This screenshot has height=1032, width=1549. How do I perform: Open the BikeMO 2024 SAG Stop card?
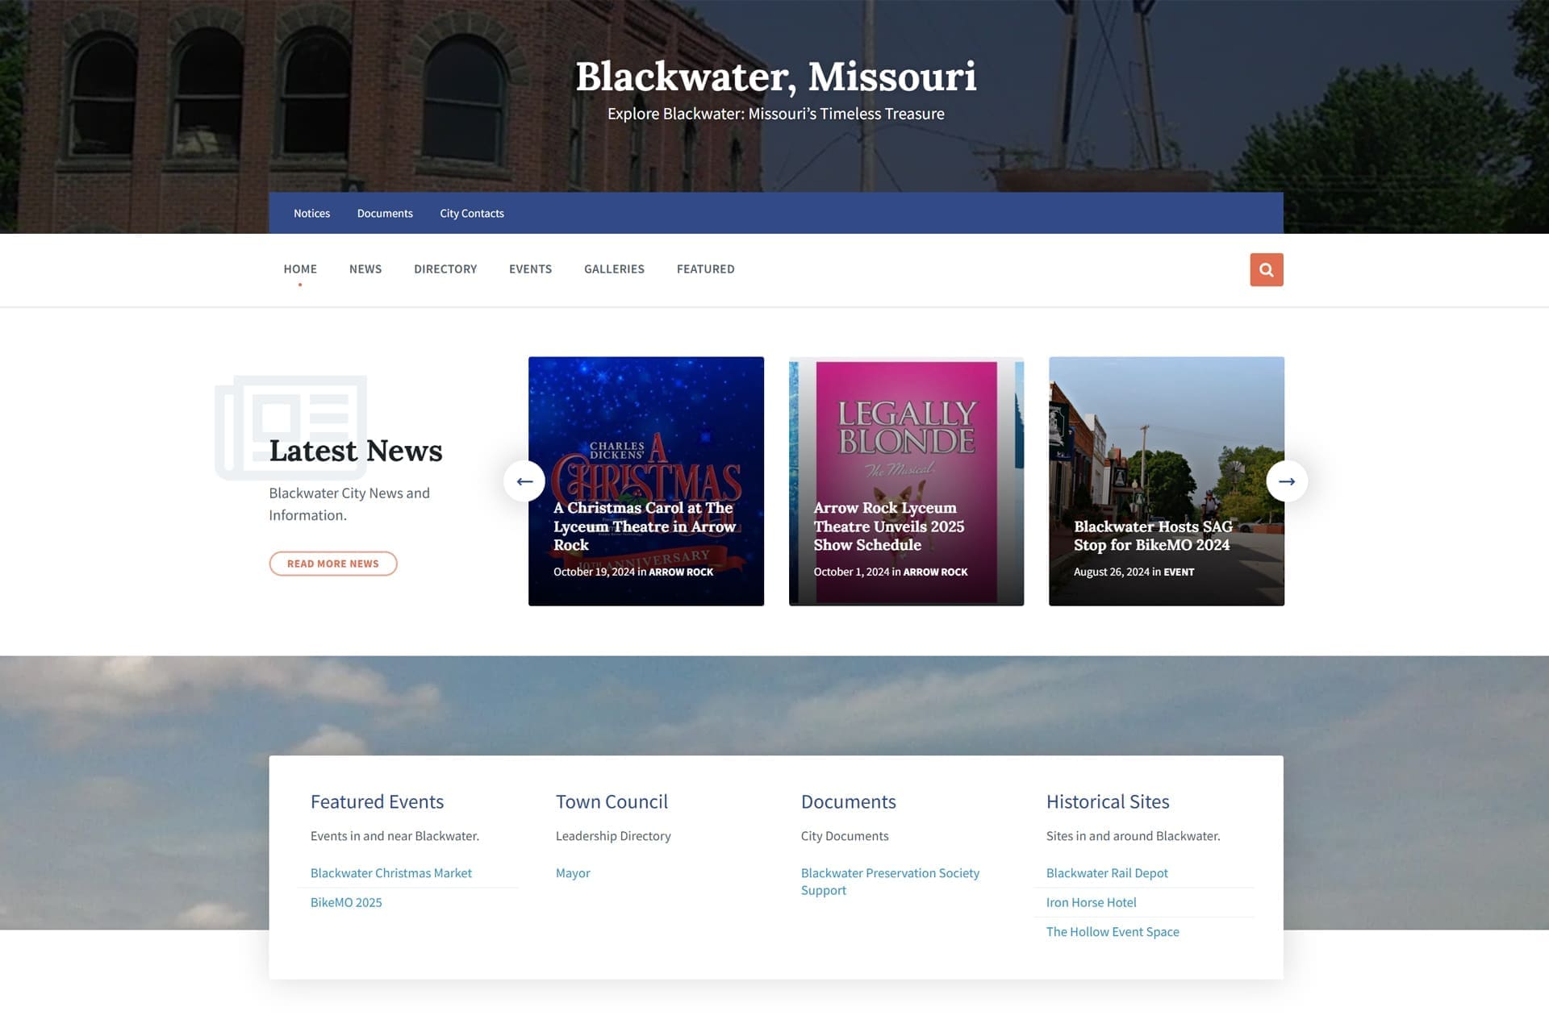pos(1167,481)
